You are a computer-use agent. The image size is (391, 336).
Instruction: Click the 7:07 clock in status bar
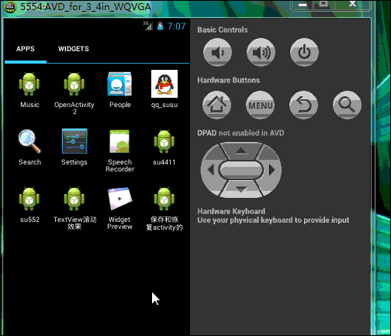pyautogui.click(x=176, y=26)
